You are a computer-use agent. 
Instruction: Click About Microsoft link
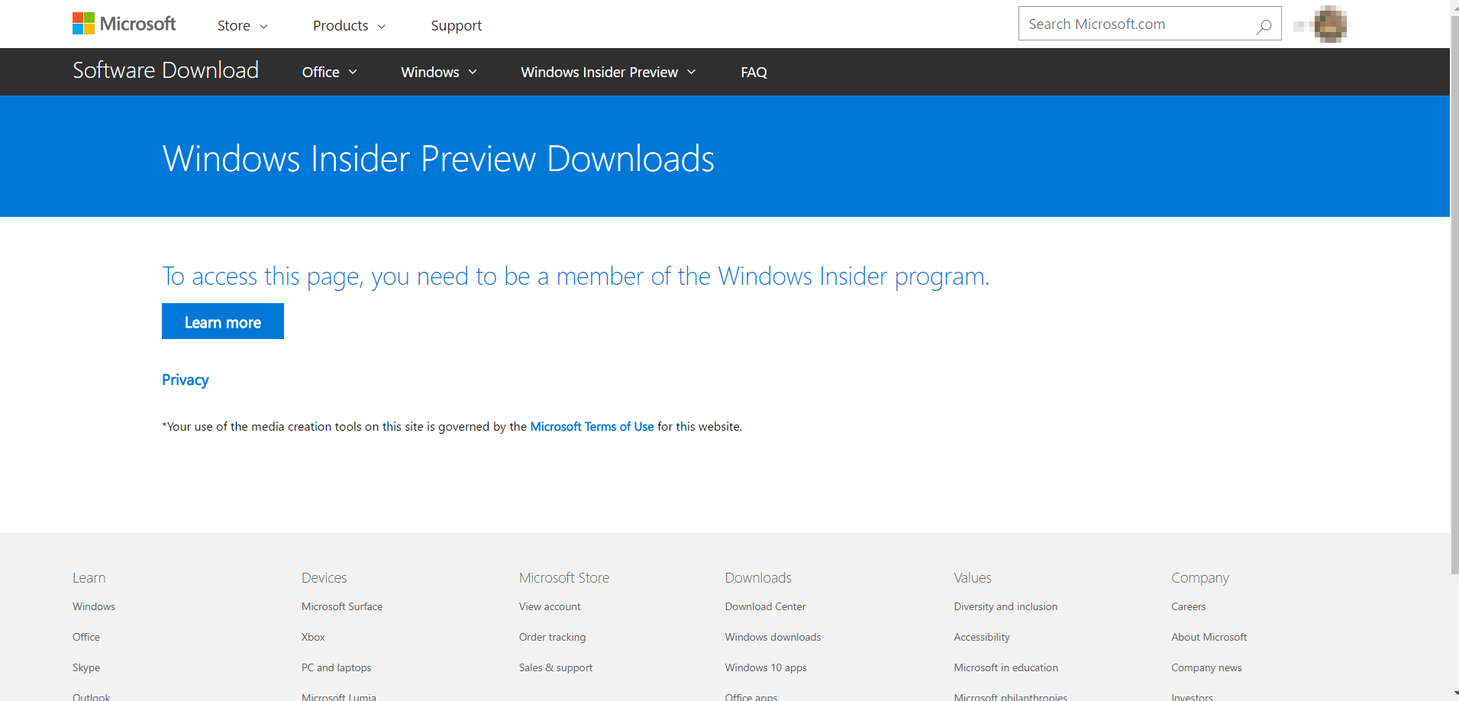point(1209,637)
